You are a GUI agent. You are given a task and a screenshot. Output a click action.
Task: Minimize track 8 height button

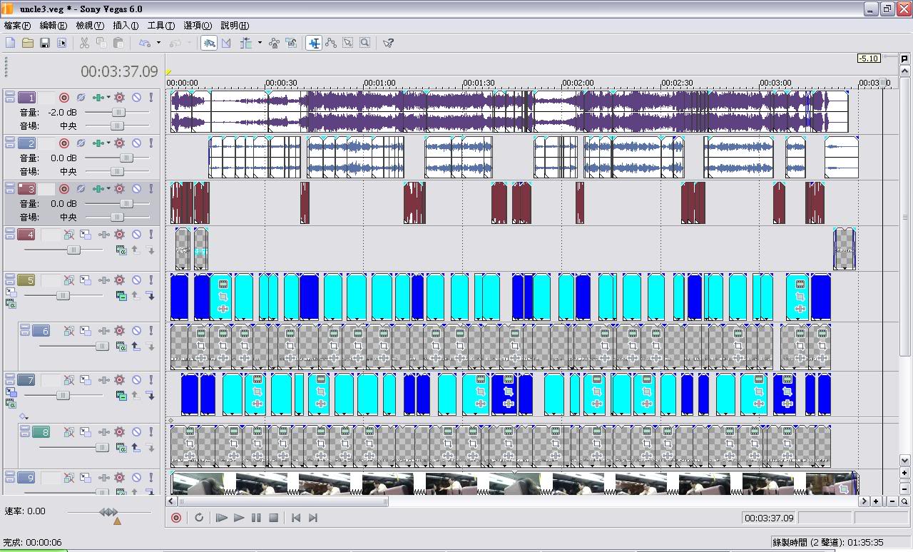[26, 429]
